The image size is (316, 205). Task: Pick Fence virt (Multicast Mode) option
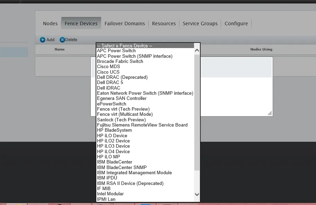[145, 114]
